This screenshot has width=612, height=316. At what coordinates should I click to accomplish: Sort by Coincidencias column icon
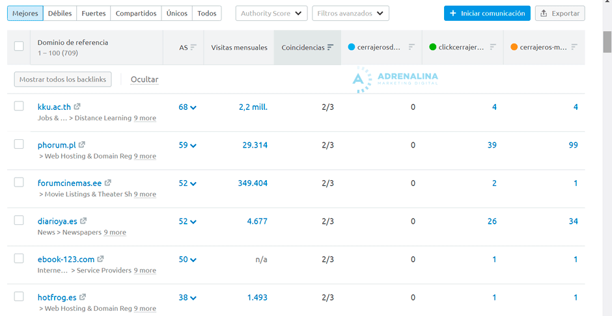[x=331, y=47]
